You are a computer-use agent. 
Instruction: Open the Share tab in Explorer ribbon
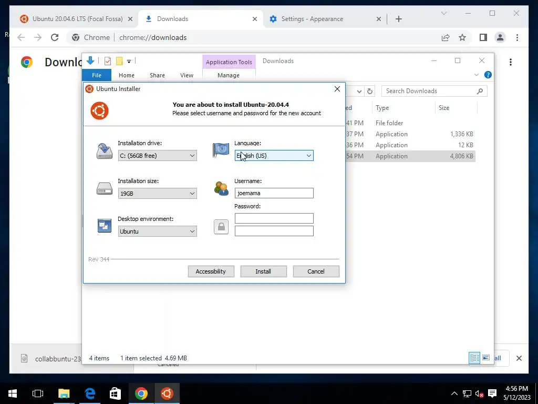tap(157, 75)
